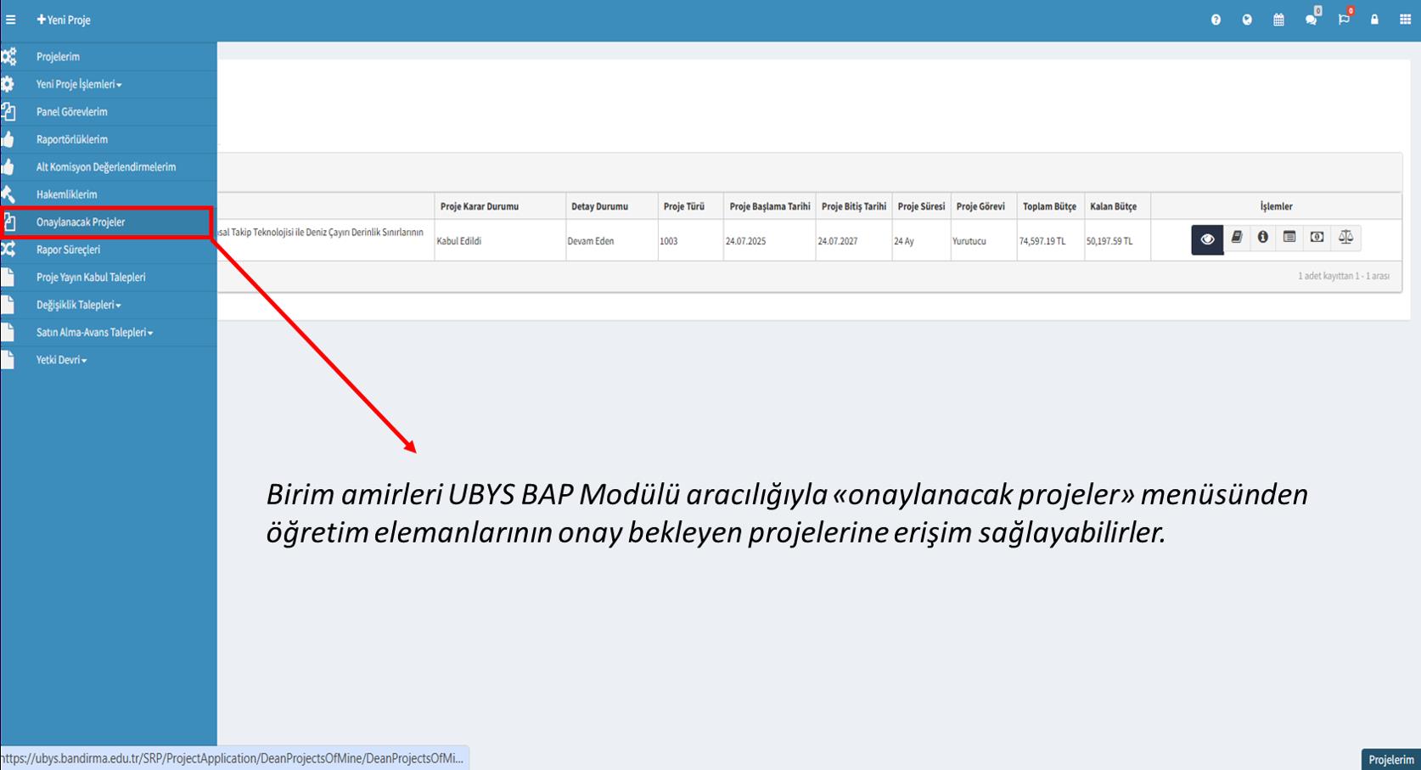Click the eye icon in İşlemler column

(x=1206, y=239)
